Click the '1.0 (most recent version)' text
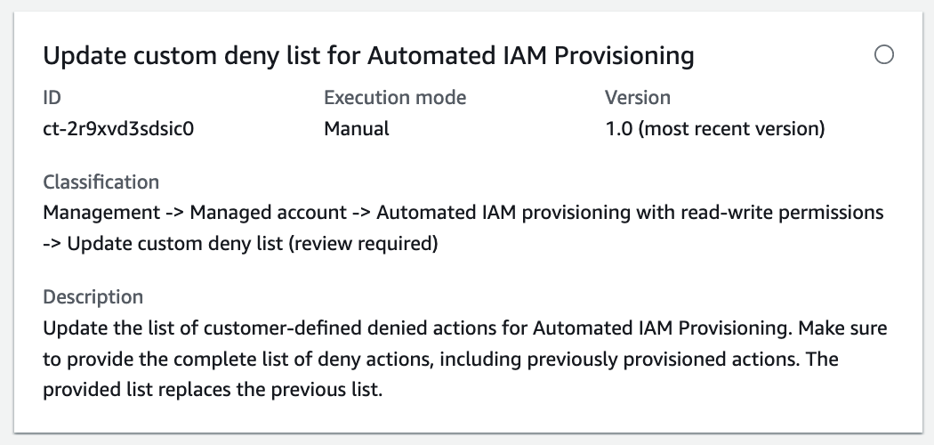The width and height of the screenshot is (934, 445). pyautogui.click(x=714, y=129)
